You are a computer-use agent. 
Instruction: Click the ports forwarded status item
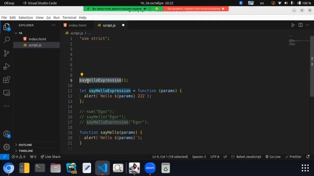33,156
